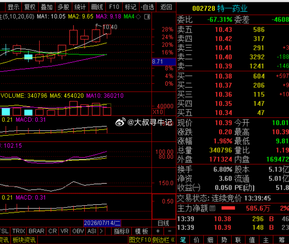Click the X10 volume scale box

(158, 112)
